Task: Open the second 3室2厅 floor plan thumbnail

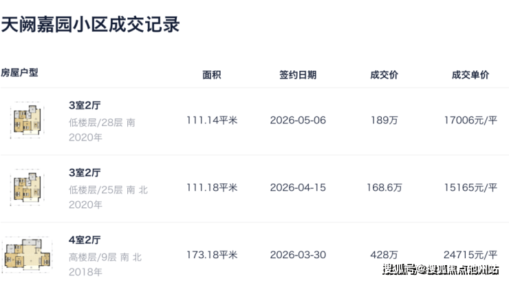Action: 27,188
